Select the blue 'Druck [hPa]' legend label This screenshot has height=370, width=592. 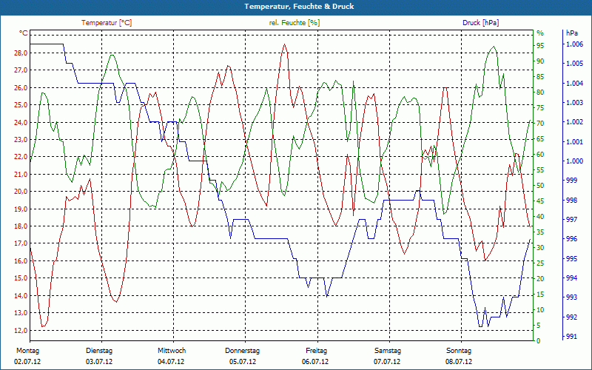point(480,23)
